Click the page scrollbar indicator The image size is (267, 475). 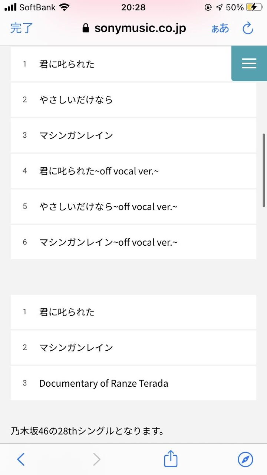tap(264, 170)
